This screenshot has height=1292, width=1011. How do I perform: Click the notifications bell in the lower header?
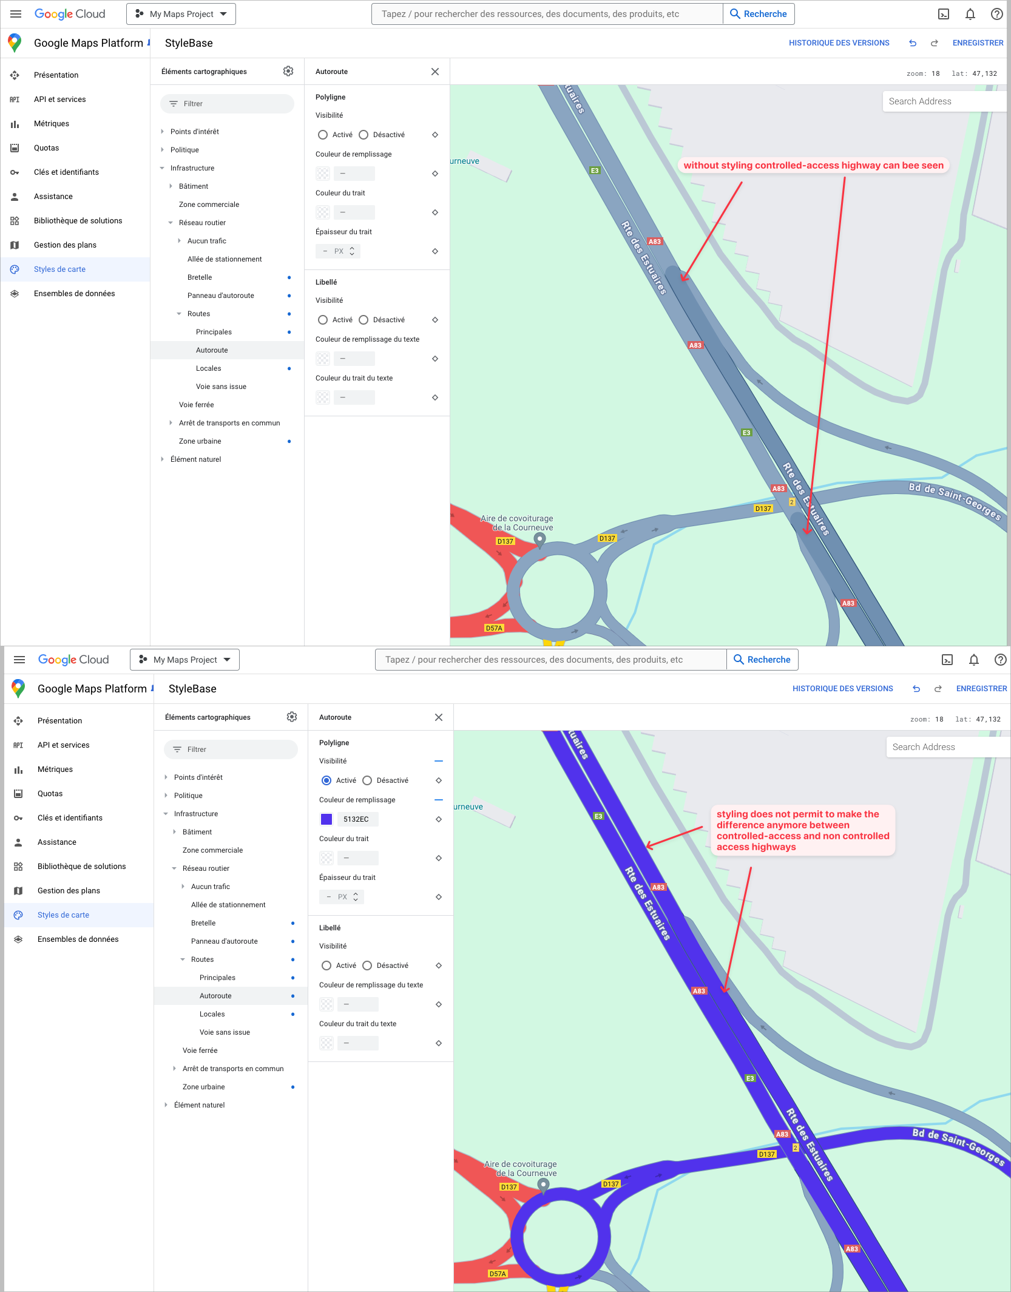coord(974,660)
